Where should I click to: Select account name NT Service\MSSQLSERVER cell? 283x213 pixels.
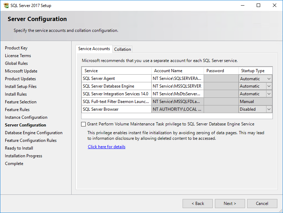click(x=178, y=86)
